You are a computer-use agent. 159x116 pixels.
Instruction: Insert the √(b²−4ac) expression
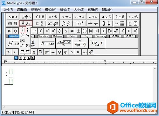47,43
